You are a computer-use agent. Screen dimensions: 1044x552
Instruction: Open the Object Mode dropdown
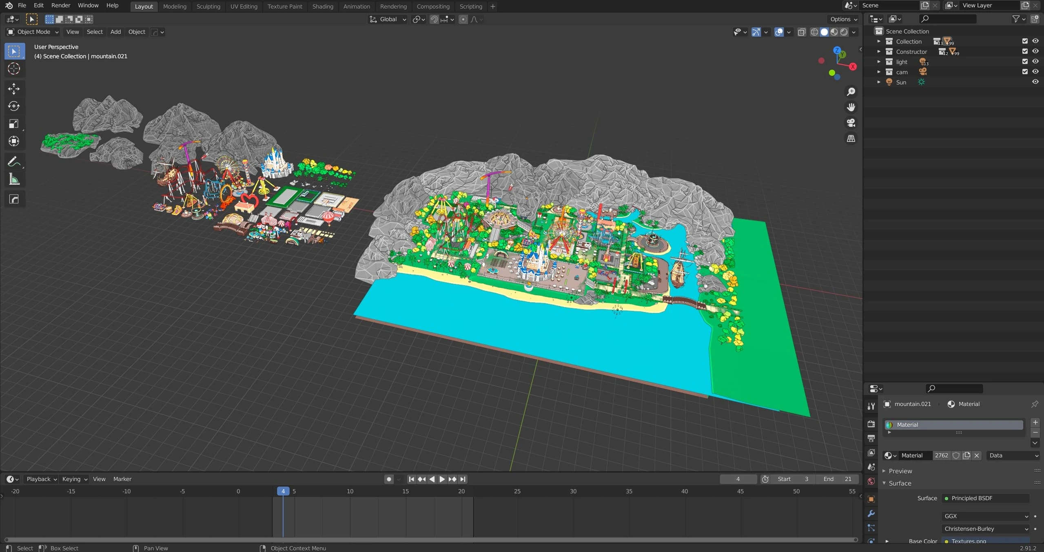coord(33,32)
